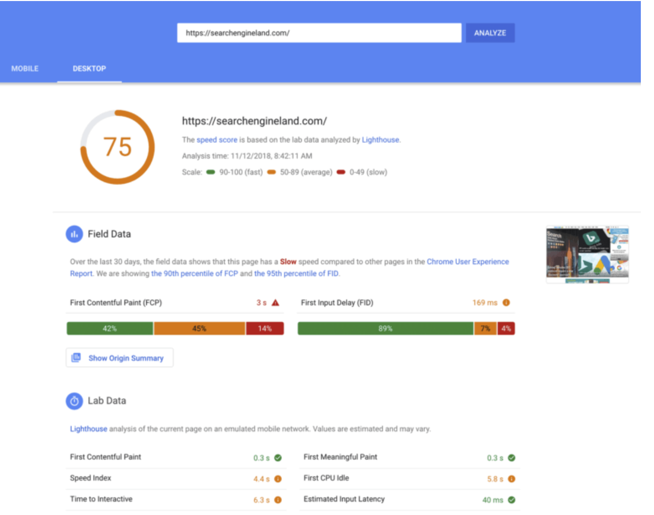The image size is (654, 515).
Task: Click the 40 ms latency value
Action: [493, 500]
